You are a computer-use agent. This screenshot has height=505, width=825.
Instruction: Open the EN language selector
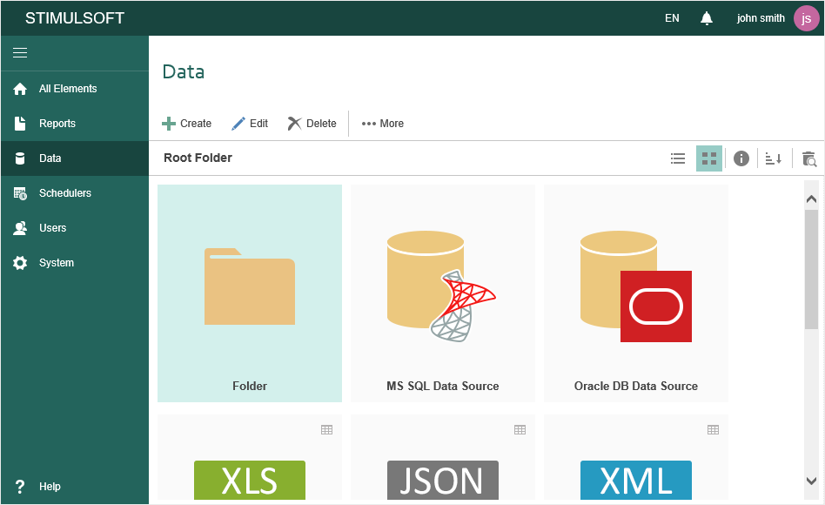click(672, 18)
